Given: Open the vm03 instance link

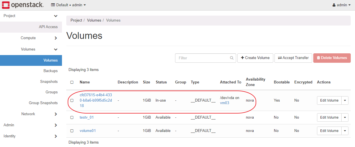Looking at the screenshot, I should [224, 103].
